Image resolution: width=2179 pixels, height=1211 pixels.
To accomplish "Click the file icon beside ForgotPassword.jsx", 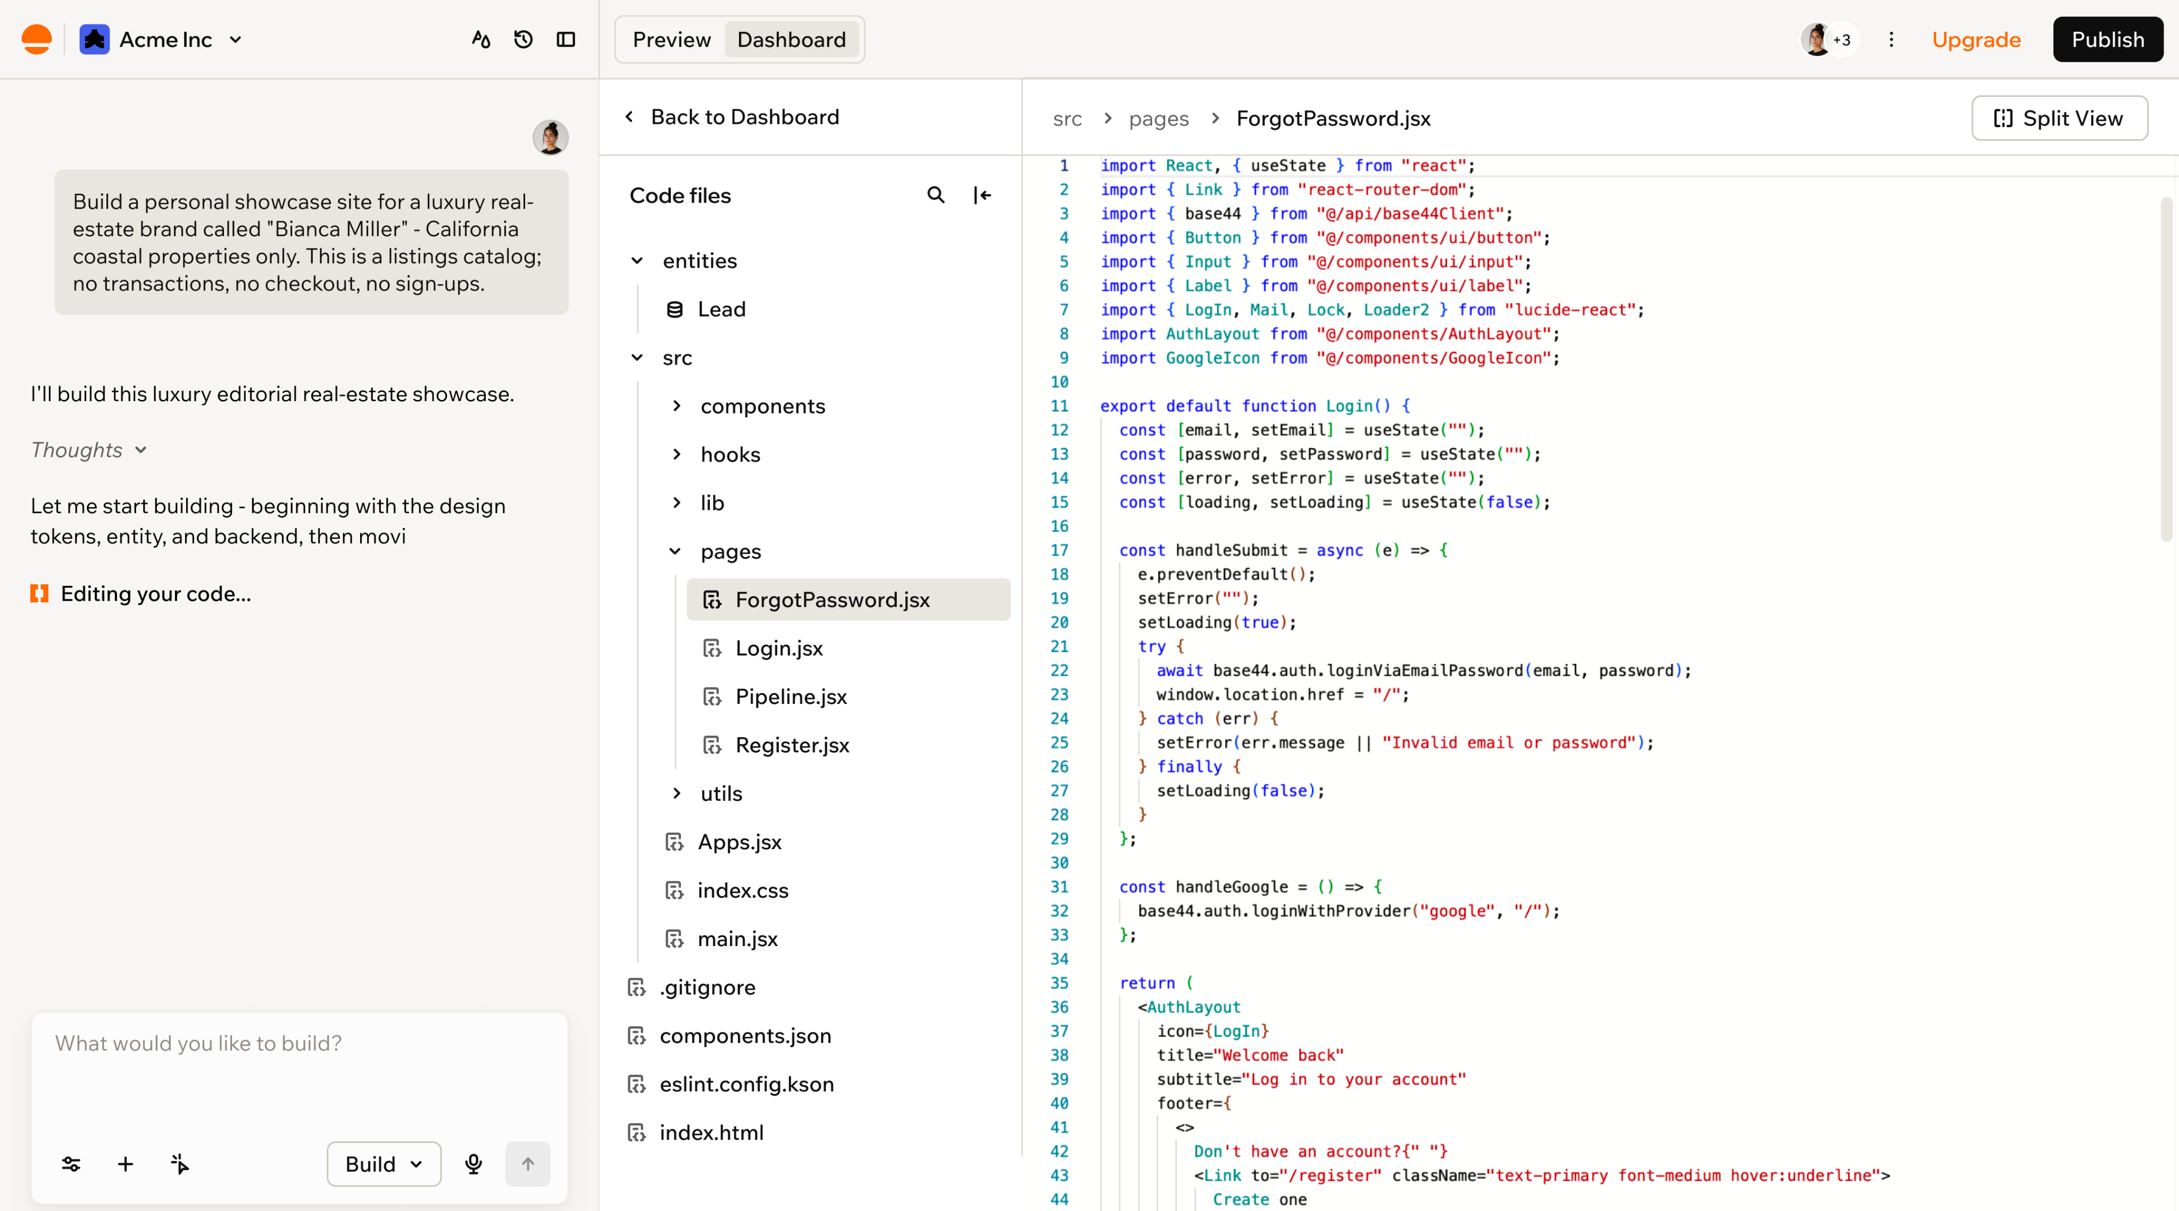I will [712, 600].
